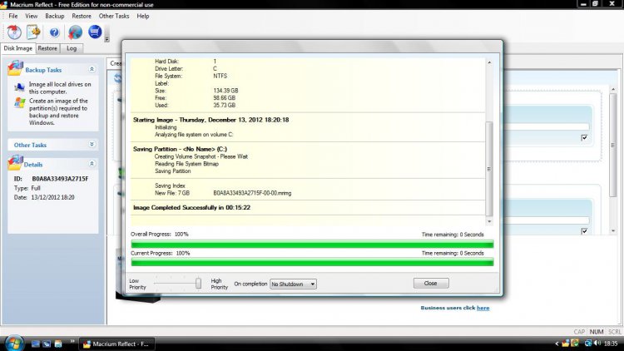Click the Windows partition image icon
Viewport: 624px width, 351px height.
pos(20,102)
